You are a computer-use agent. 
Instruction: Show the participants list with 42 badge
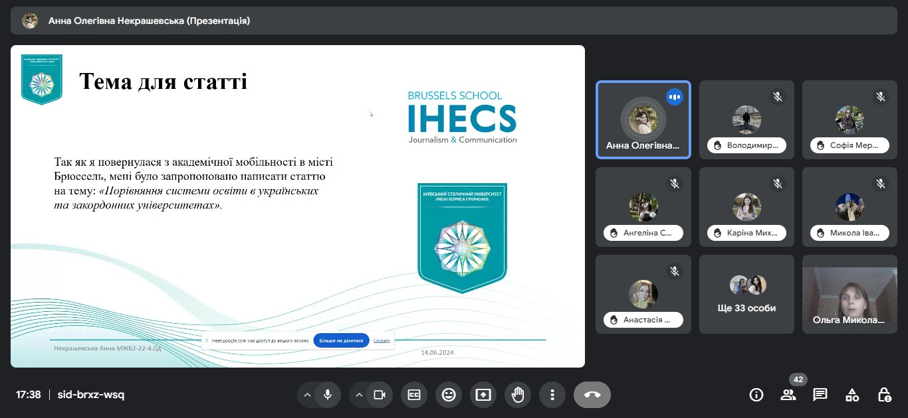(x=788, y=395)
